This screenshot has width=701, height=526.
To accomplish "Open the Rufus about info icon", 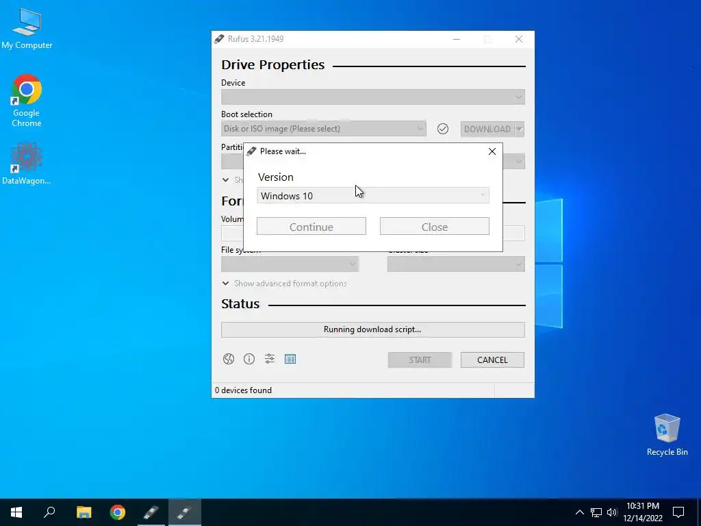I will tap(249, 359).
